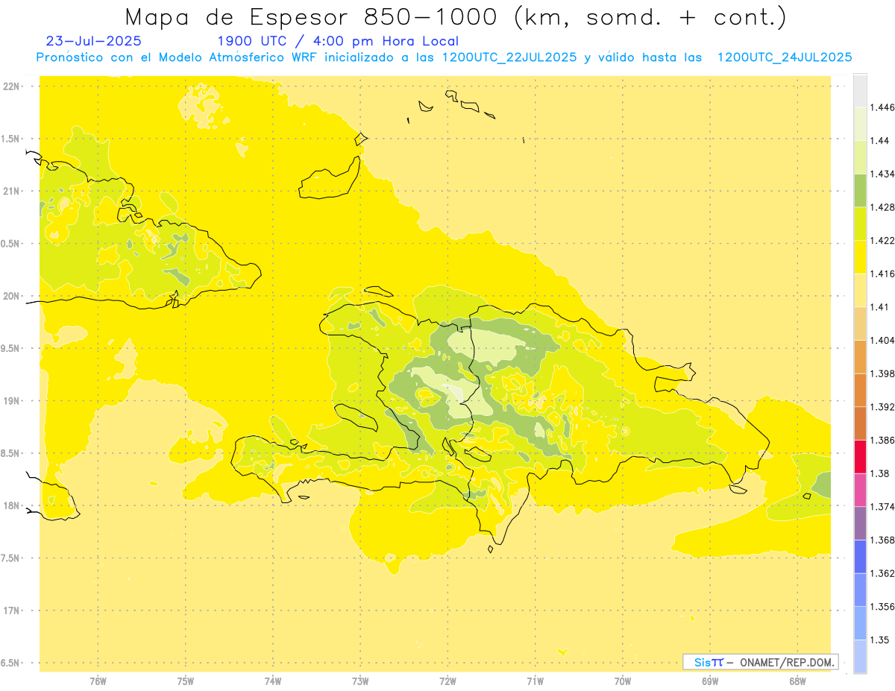Click the latitude label "21N"

click(11, 192)
